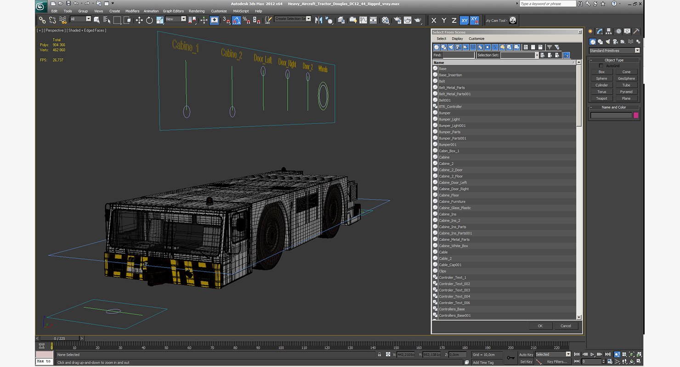Create a GeoSphere primitive
The image size is (680, 367).
pos(626,78)
